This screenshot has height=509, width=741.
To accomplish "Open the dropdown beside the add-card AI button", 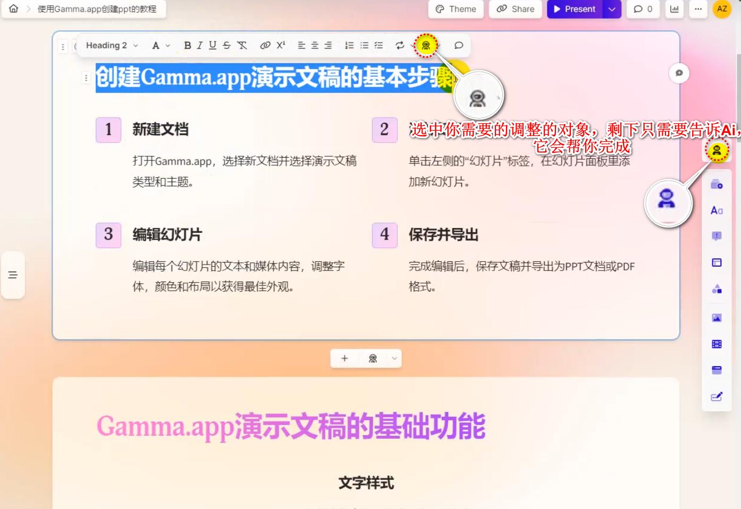I will tap(393, 359).
